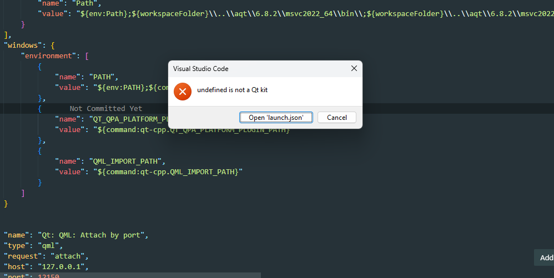Click the 'Visual Studio Code' dialog title

pyautogui.click(x=201, y=69)
